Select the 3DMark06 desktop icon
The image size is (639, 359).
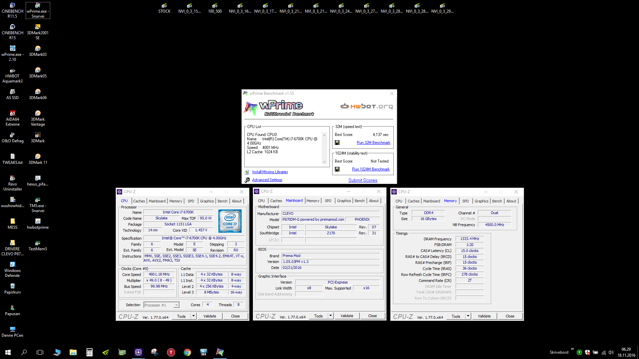point(38,94)
